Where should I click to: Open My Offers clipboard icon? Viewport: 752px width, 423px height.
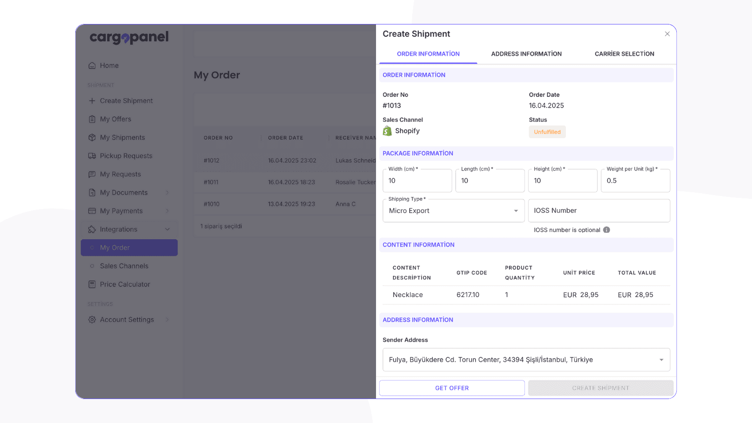pyautogui.click(x=92, y=119)
